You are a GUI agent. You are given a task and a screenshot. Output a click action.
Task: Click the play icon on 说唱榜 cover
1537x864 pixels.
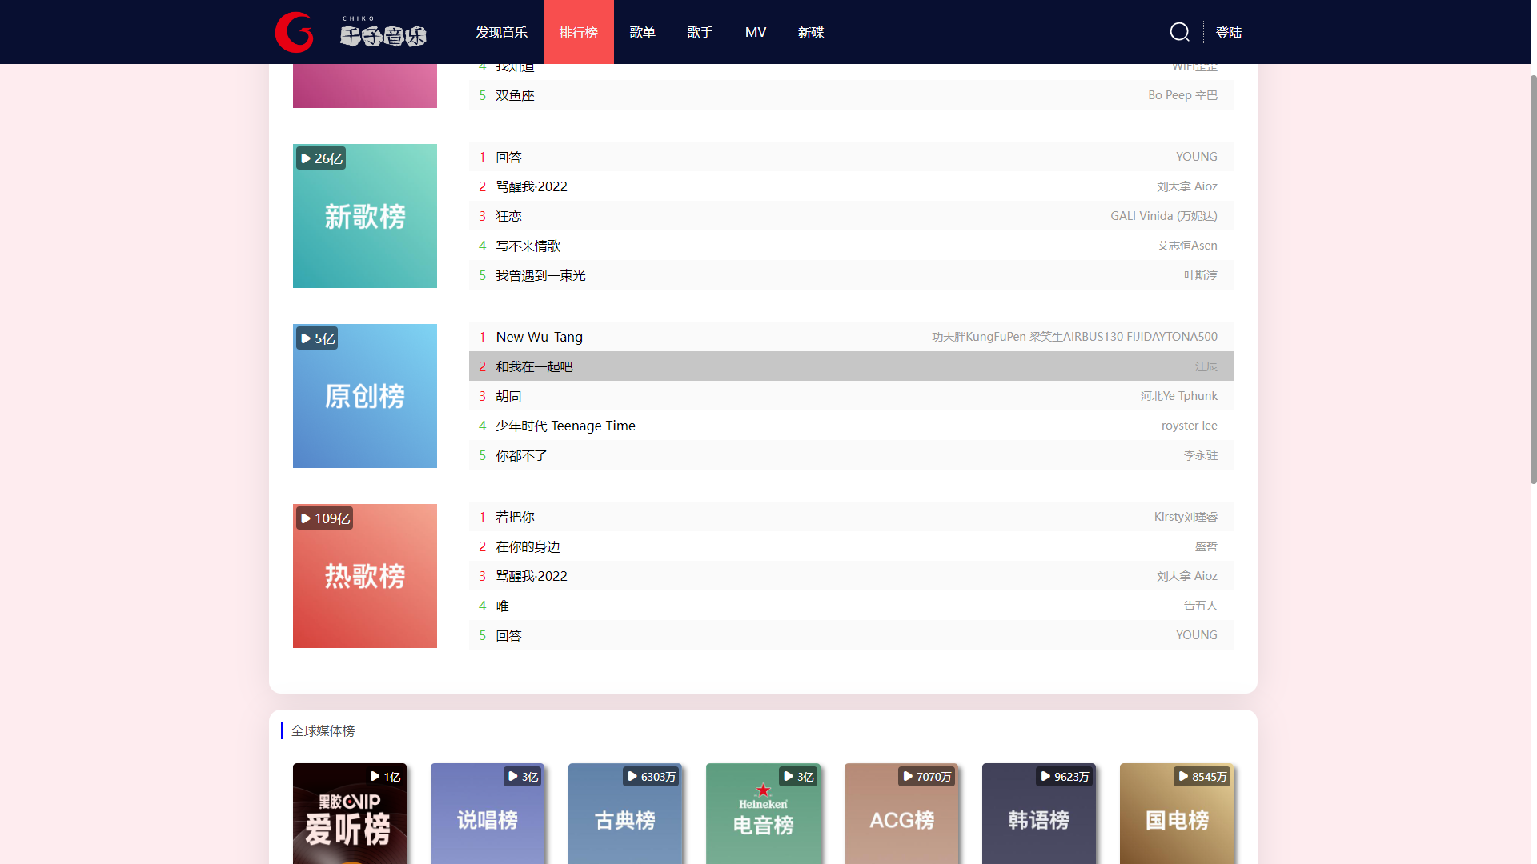click(x=511, y=776)
